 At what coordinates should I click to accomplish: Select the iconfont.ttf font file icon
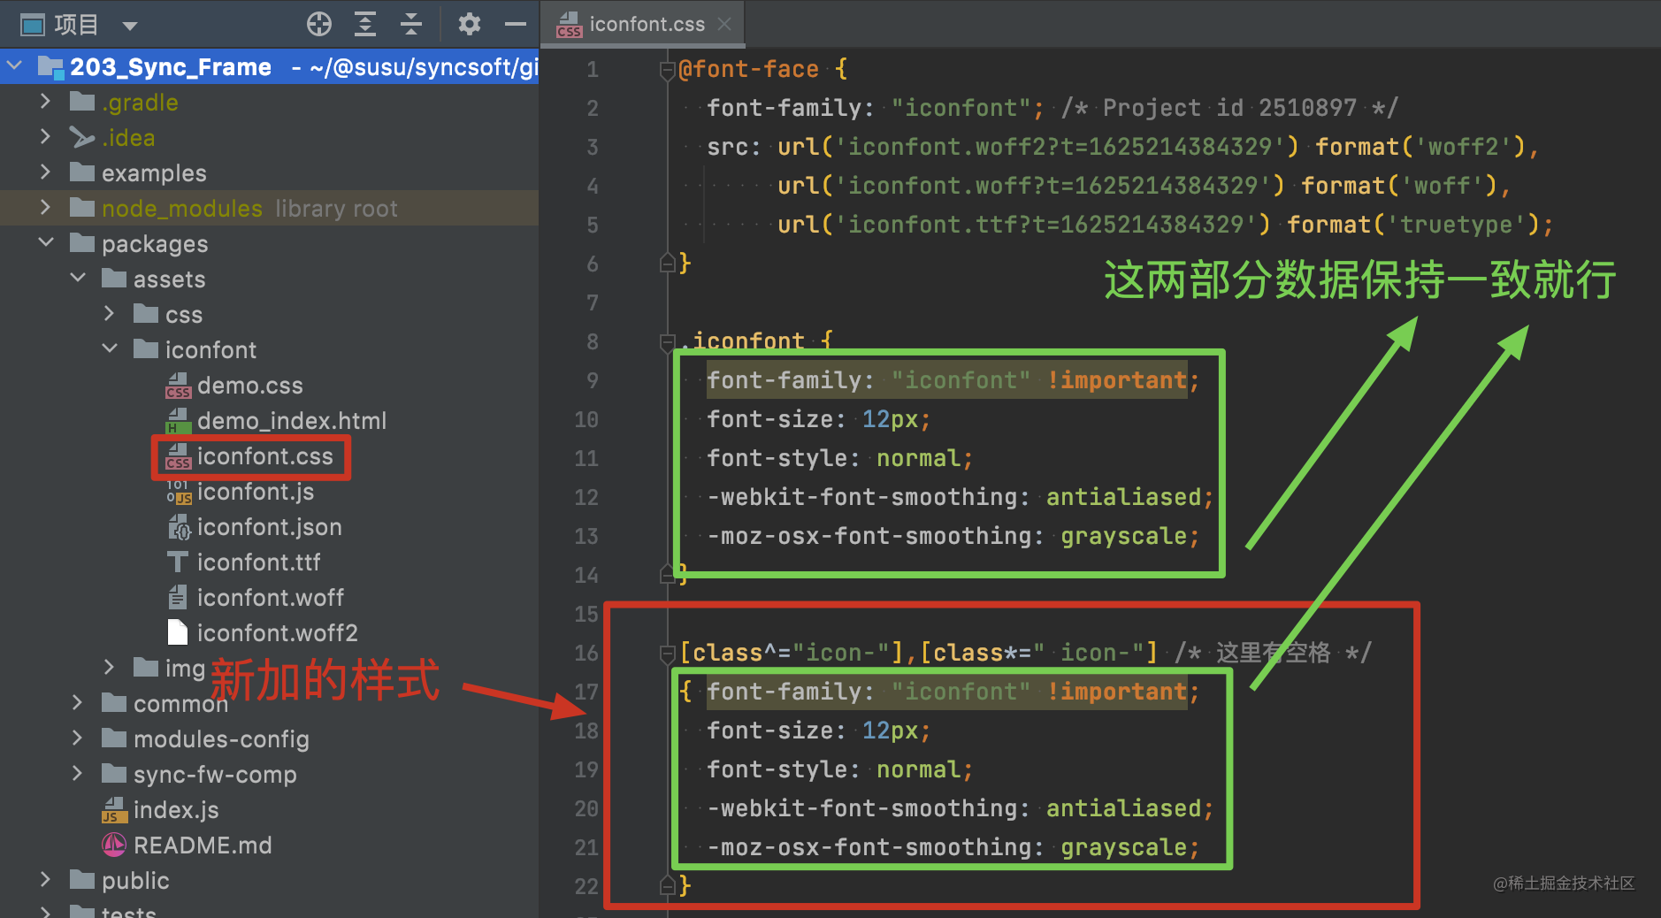pos(178,562)
